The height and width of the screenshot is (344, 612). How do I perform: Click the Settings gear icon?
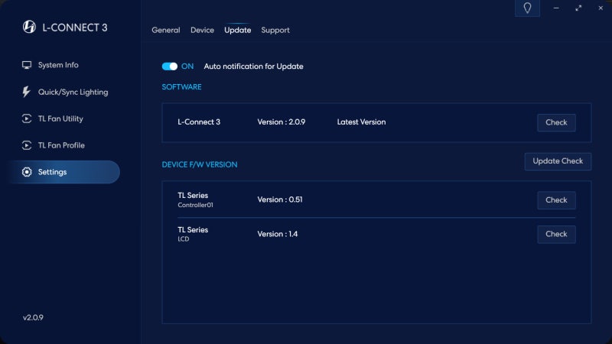[27, 172]
